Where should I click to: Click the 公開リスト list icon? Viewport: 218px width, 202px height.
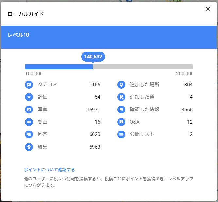pos(121,134)
